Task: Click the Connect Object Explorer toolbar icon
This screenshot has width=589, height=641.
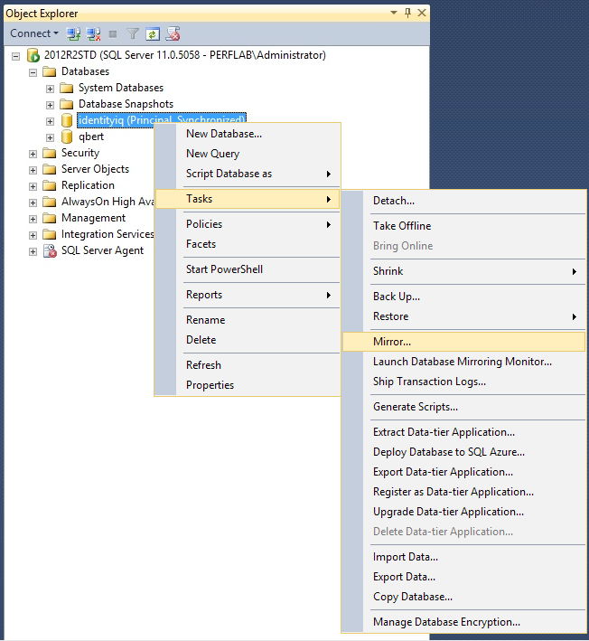Action: pos(73,34)
